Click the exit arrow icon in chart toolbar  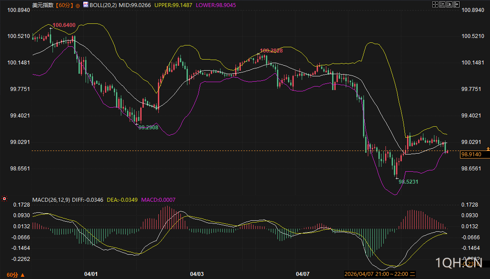tap(456, 4)
